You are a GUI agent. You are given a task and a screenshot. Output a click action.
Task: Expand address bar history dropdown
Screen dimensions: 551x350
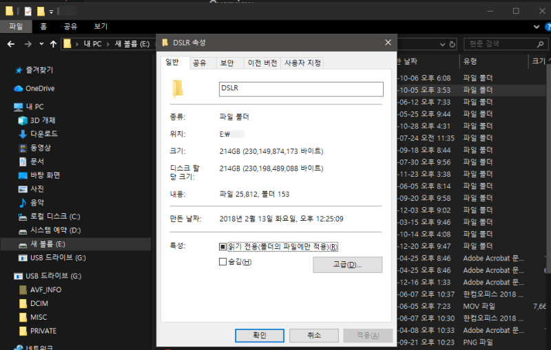(x=442, y=45)
